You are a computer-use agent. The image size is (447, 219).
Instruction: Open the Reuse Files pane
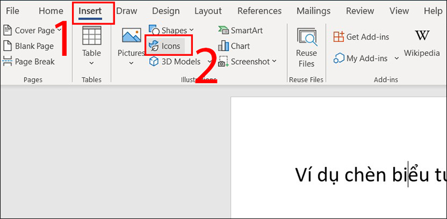[306, 47]
